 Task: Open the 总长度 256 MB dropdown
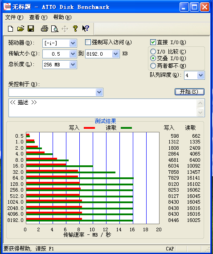(73, 65)
